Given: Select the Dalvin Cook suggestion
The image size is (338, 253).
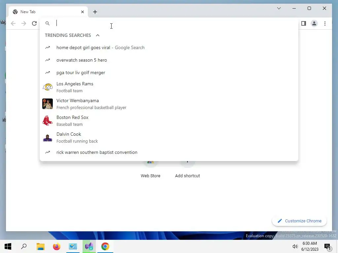Looking at the screenshot, I should 169,137.
